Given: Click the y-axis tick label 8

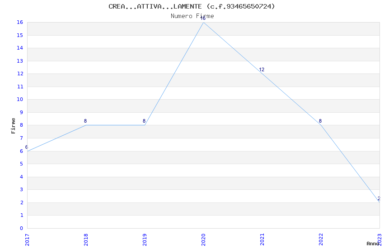Looking at the screenshot, I should 22,125.
